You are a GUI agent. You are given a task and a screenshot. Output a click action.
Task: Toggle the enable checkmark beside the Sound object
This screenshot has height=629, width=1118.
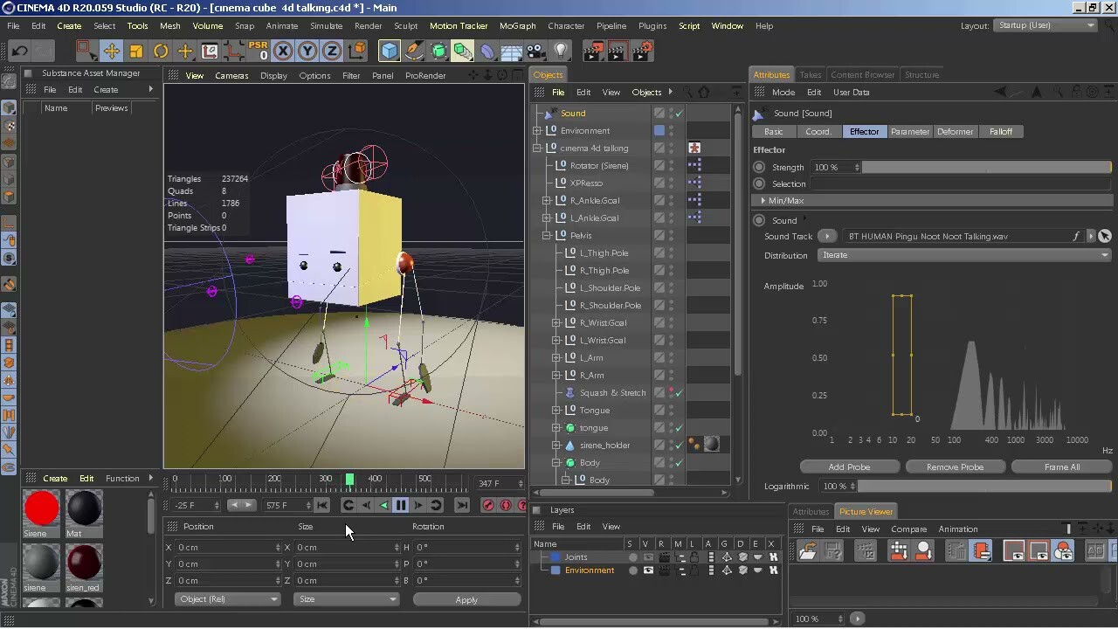680,114
